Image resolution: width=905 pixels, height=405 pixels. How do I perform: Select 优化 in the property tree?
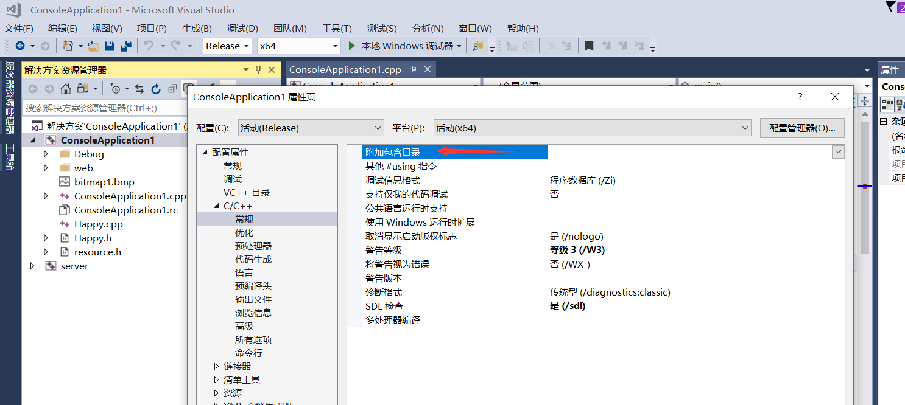244,233
